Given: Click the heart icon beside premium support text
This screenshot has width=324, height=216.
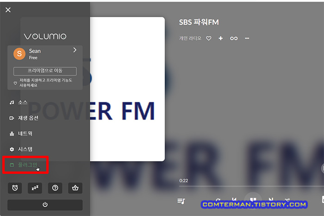Looking at the screenshot, I should [15, 83].
